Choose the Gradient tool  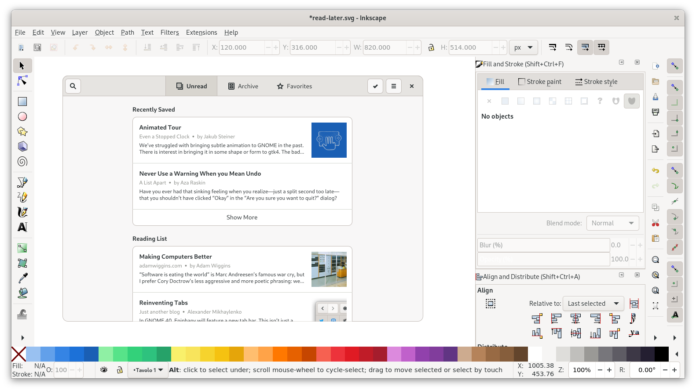pos(22,248)
